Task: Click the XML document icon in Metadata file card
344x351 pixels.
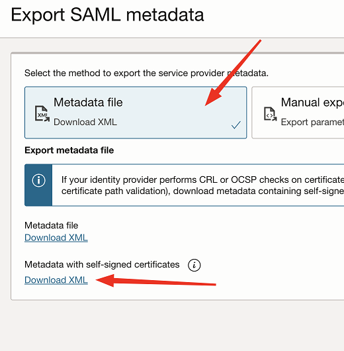Action: point(42,114)
